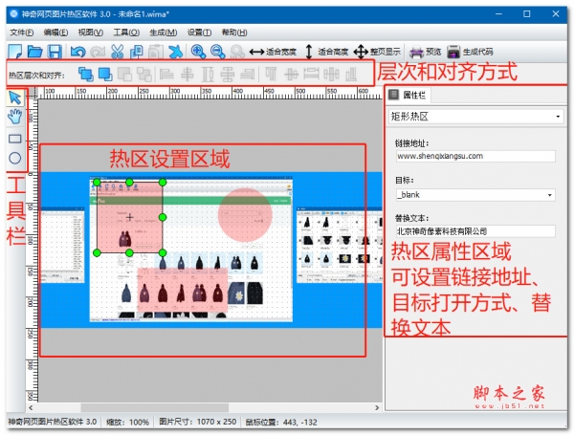The height and width of the screenshot is (435, 574).
Task: Undo the last action
Action: (78, 52)
